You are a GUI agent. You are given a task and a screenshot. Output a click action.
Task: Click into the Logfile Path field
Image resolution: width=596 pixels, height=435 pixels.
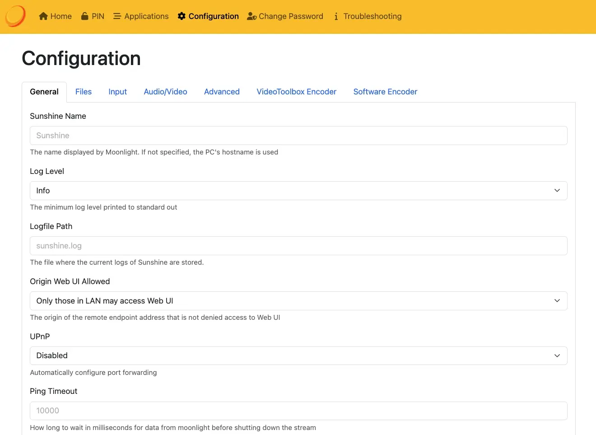pos(298,246)
